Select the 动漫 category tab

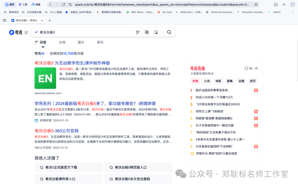click(x=241, y=81)
